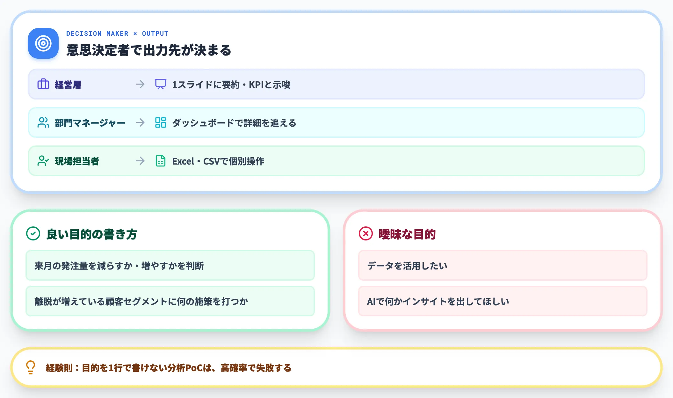Click the text ダッシュボードで詳細を追える
This screenshot has height=398, width=673.
point(234,123)
